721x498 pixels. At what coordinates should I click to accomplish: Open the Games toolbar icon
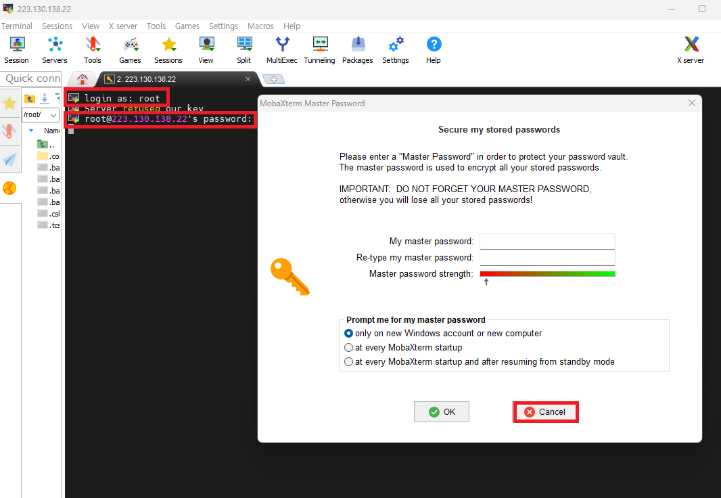[130, 50]
